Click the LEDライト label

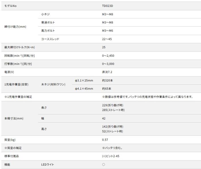48,164
